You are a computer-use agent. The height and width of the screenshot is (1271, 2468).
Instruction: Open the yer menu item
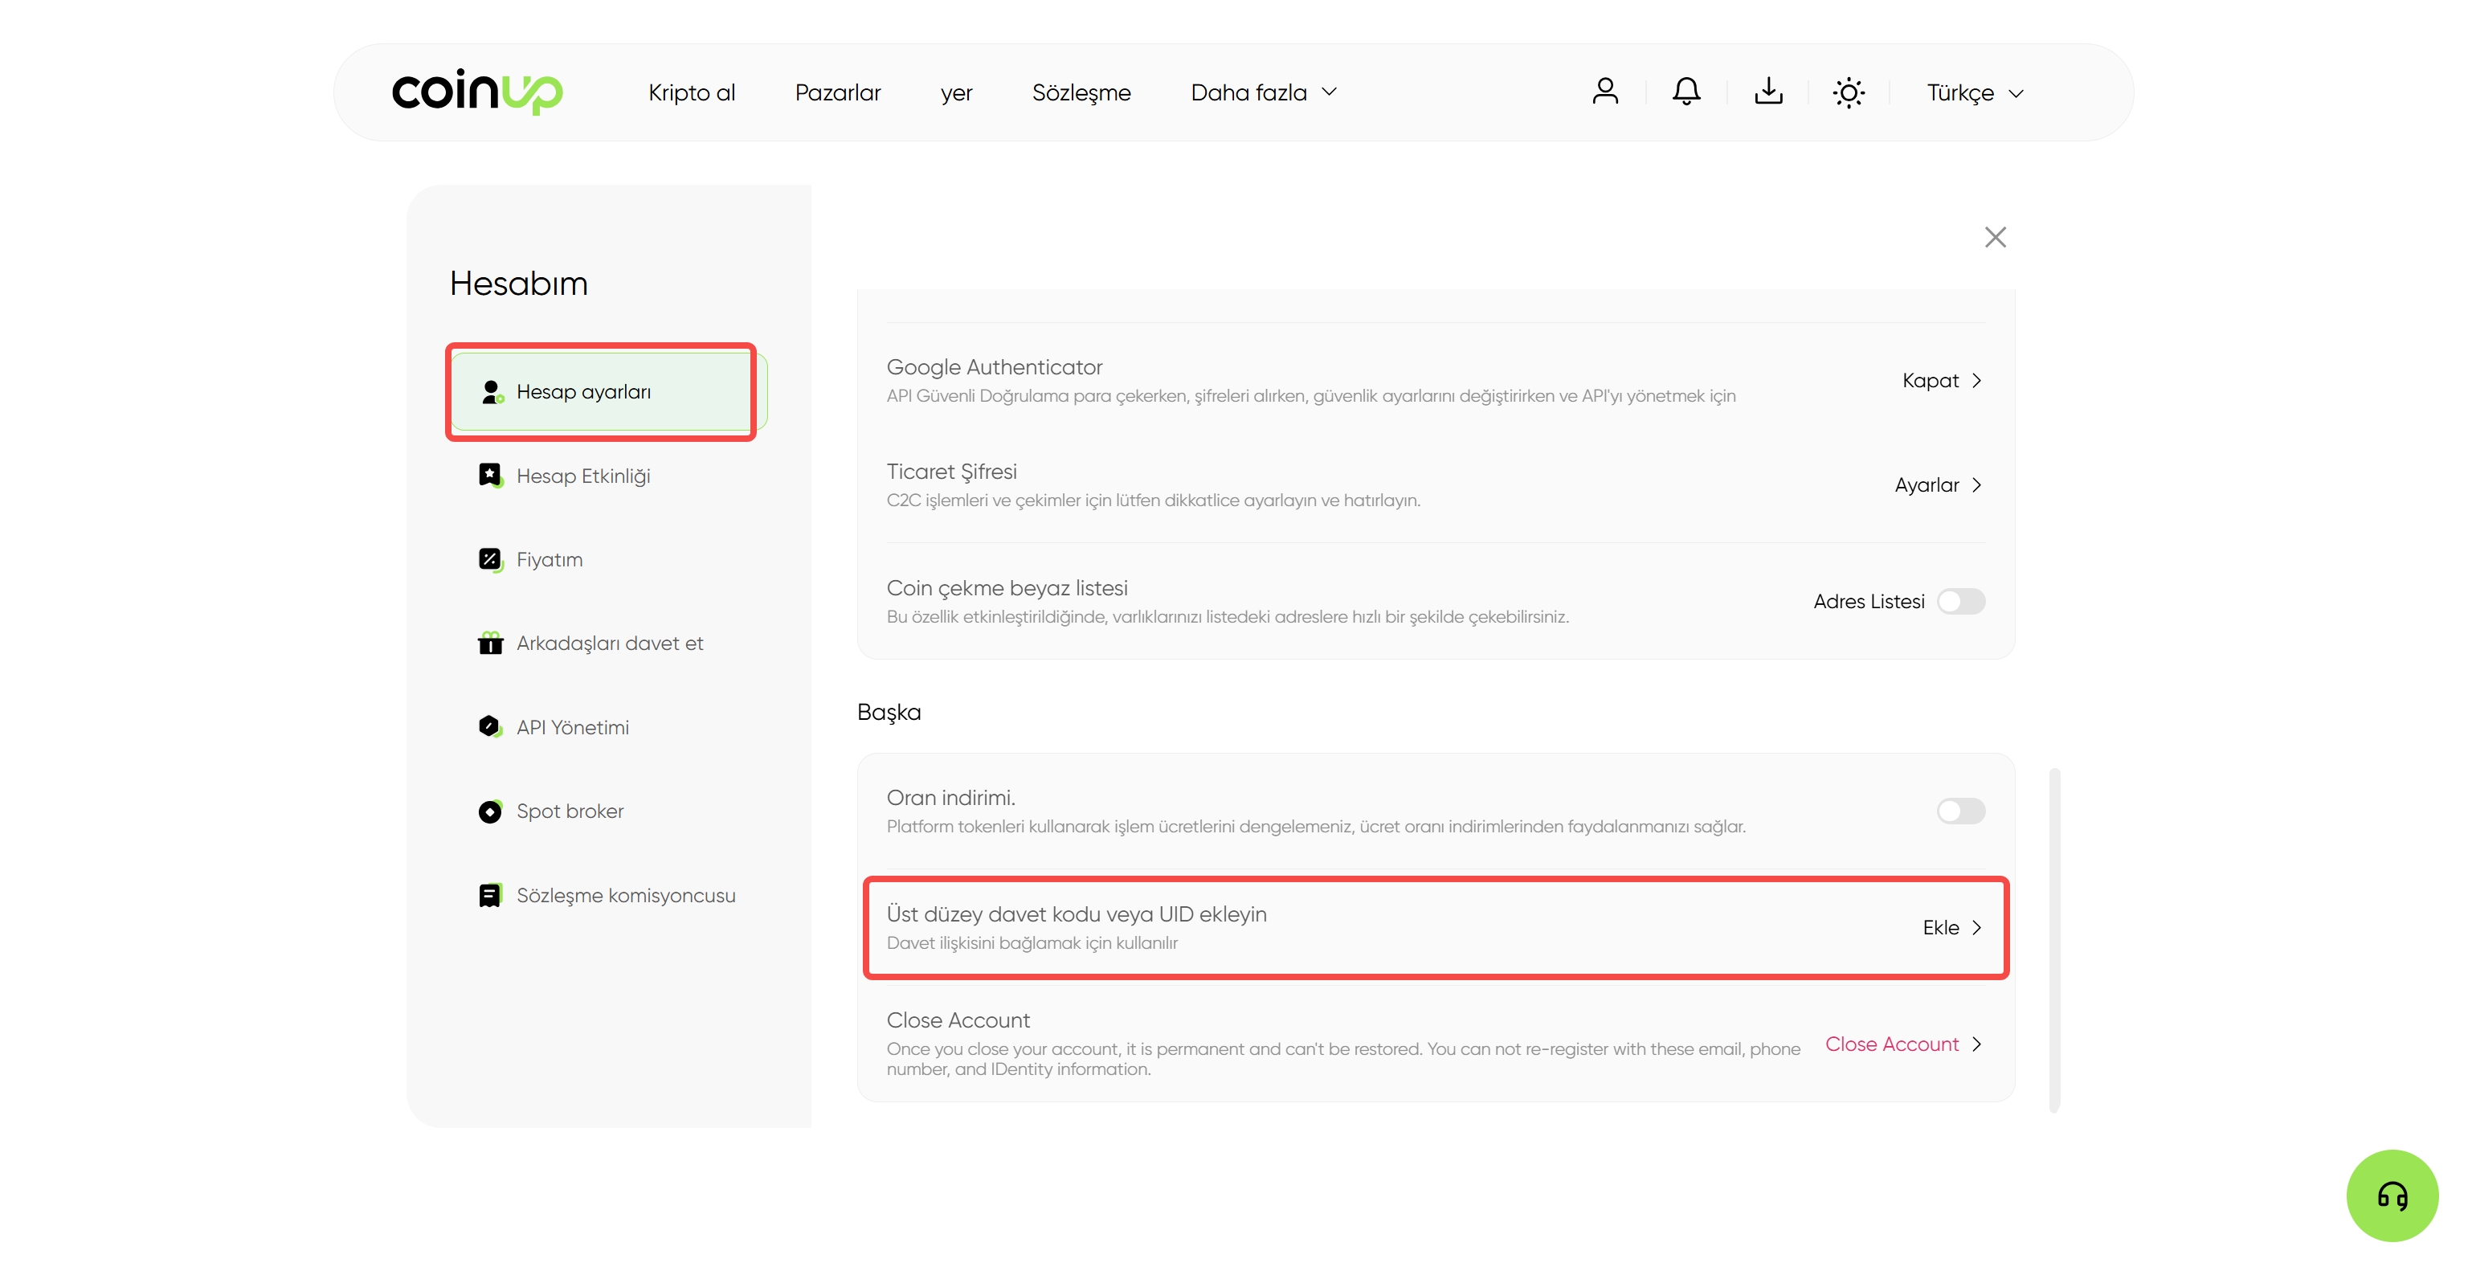(956, 93)
